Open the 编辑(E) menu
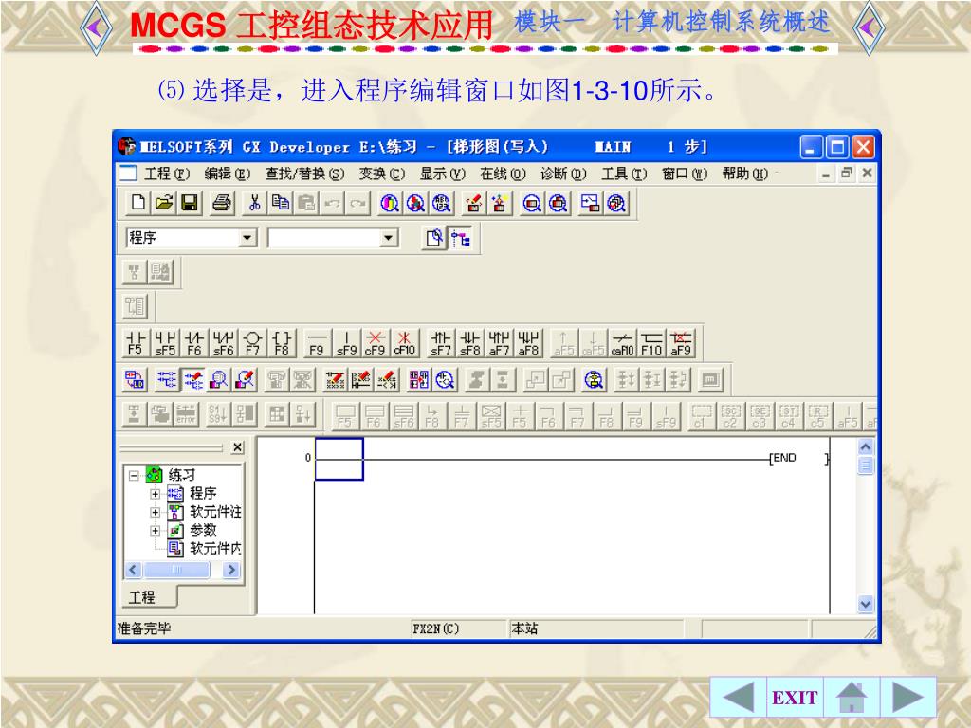The height and width of the screenshot is (728, 971). (x=228, y=174)
